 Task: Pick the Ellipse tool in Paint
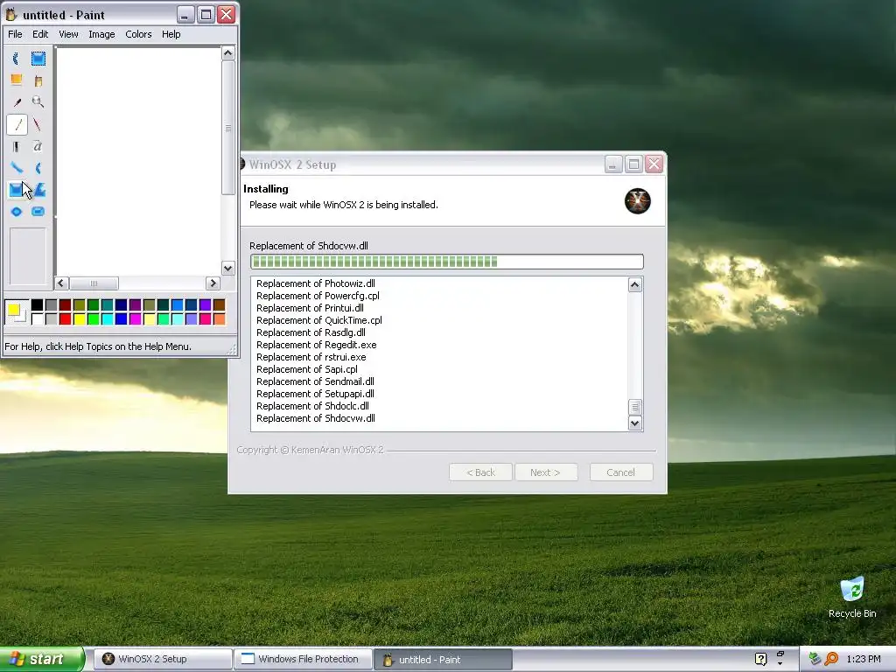pos(16,212)
